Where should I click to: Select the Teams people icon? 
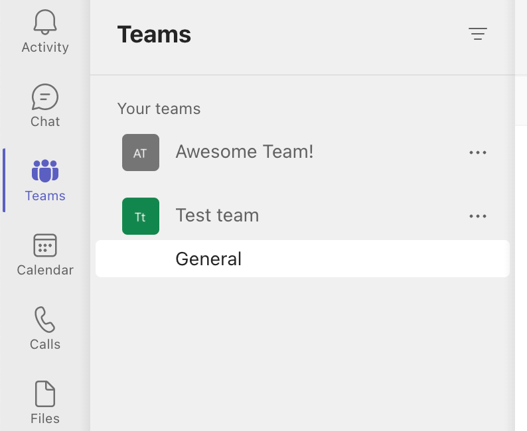click(45, 171)
